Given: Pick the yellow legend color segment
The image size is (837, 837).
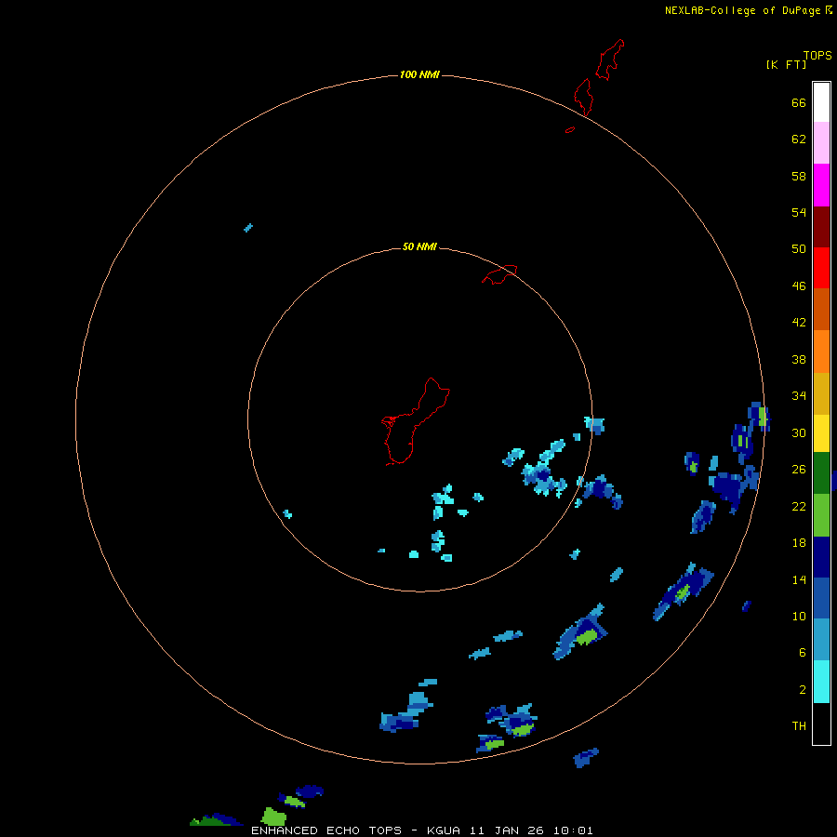Looking at the screenshot, I should click(x=821, y=433).
